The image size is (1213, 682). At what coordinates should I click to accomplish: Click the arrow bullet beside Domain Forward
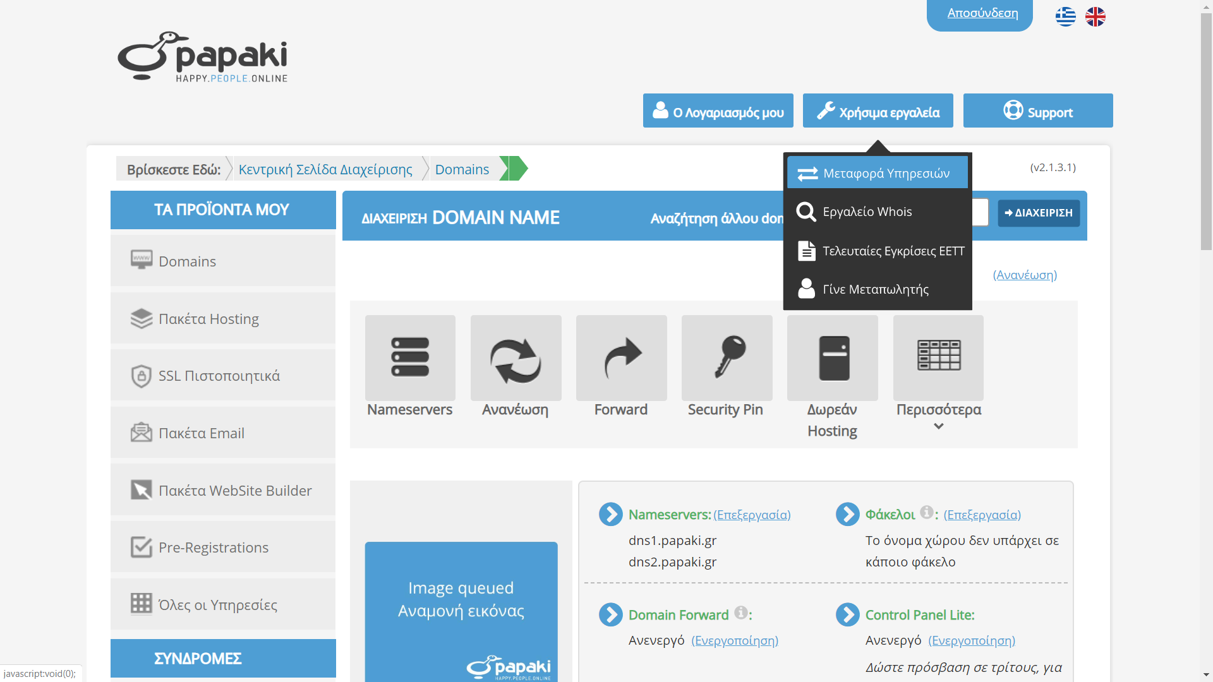[x=611, y=614]
